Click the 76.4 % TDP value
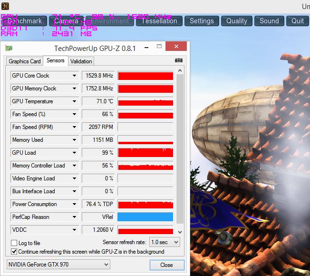Screen dimensions: 310x276 (x=98, y=204)
